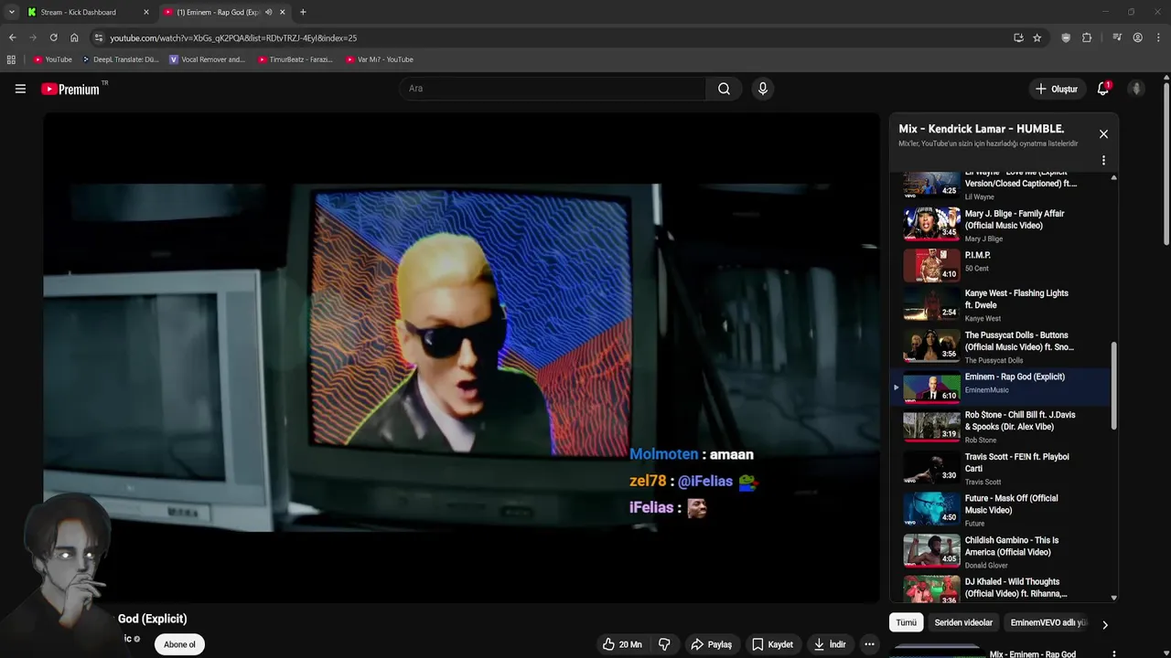Open the Mix playlist three-dot options
This screenshot has width=1171, height=658.
point(1103,160)
